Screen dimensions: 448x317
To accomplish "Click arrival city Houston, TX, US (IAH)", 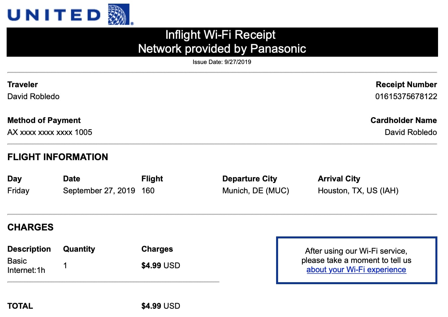I will (x=358, y=191).
